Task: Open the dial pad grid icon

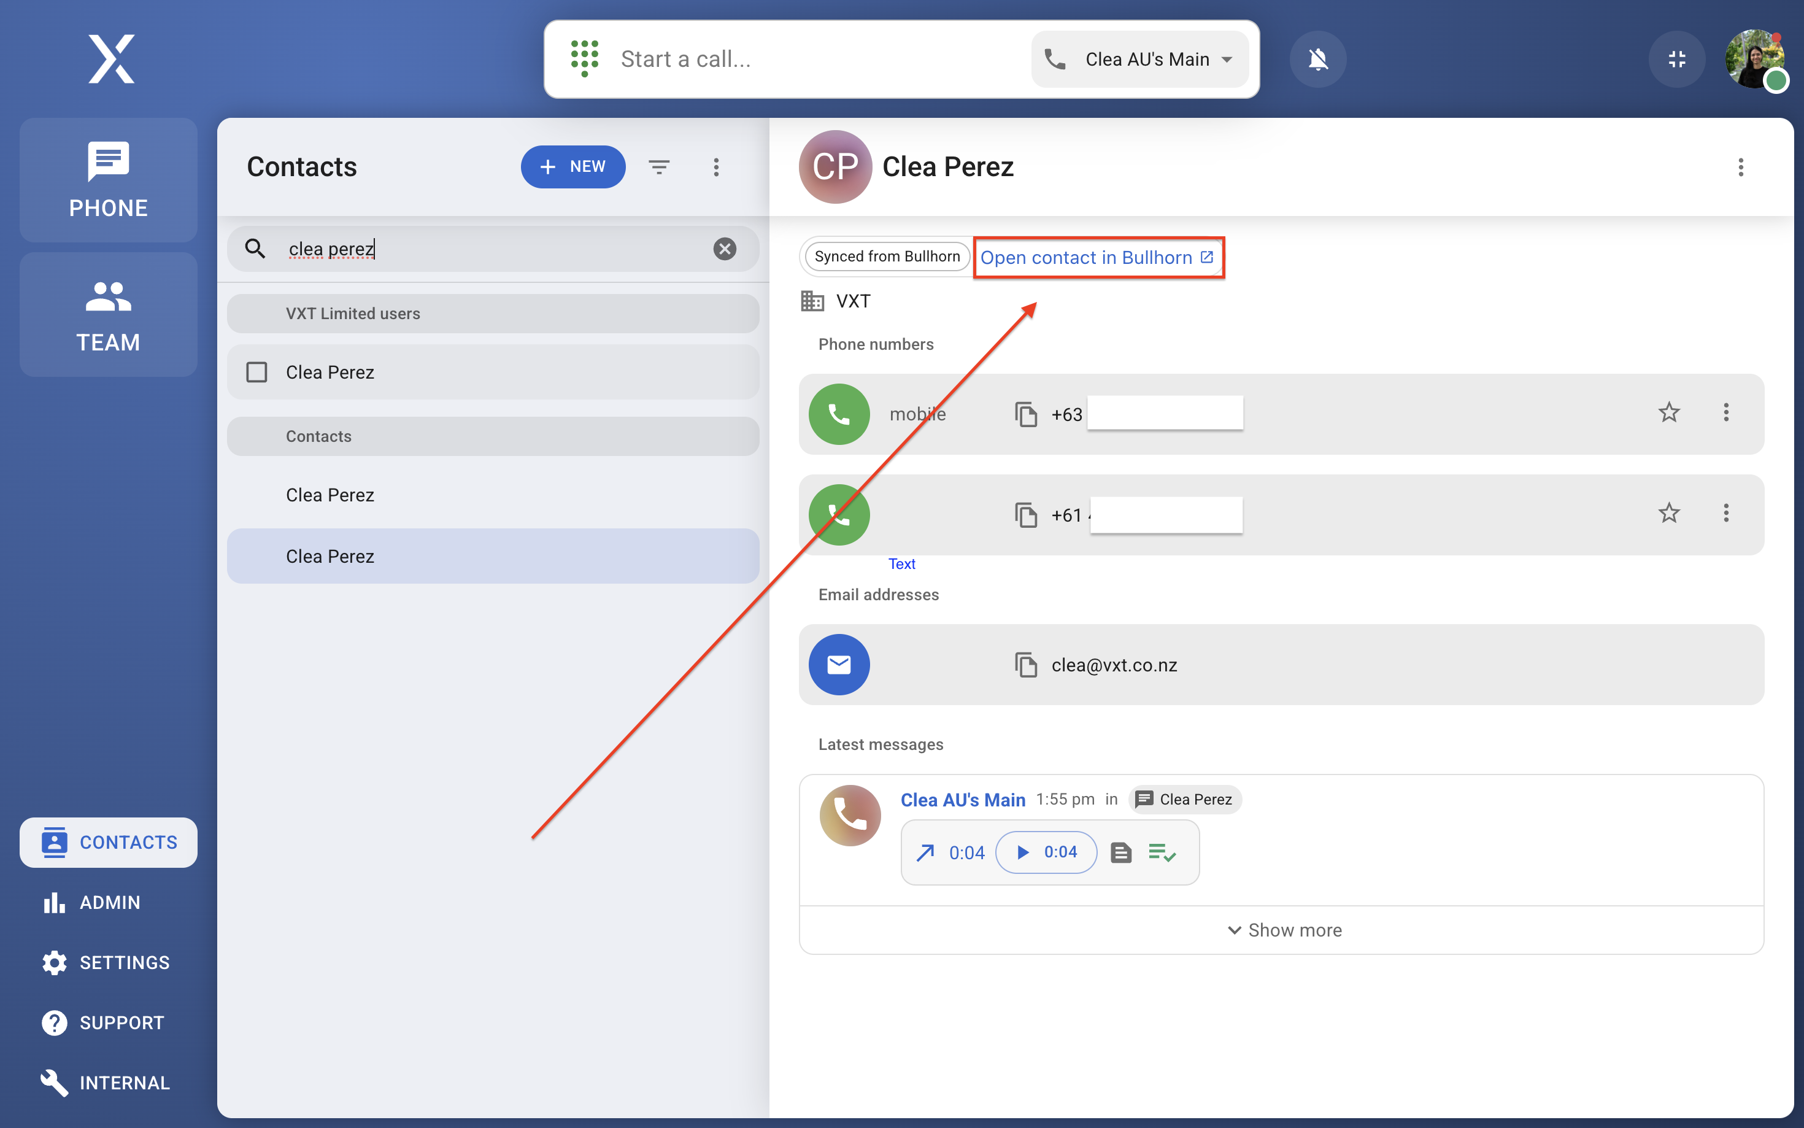Action: [584, 58]
